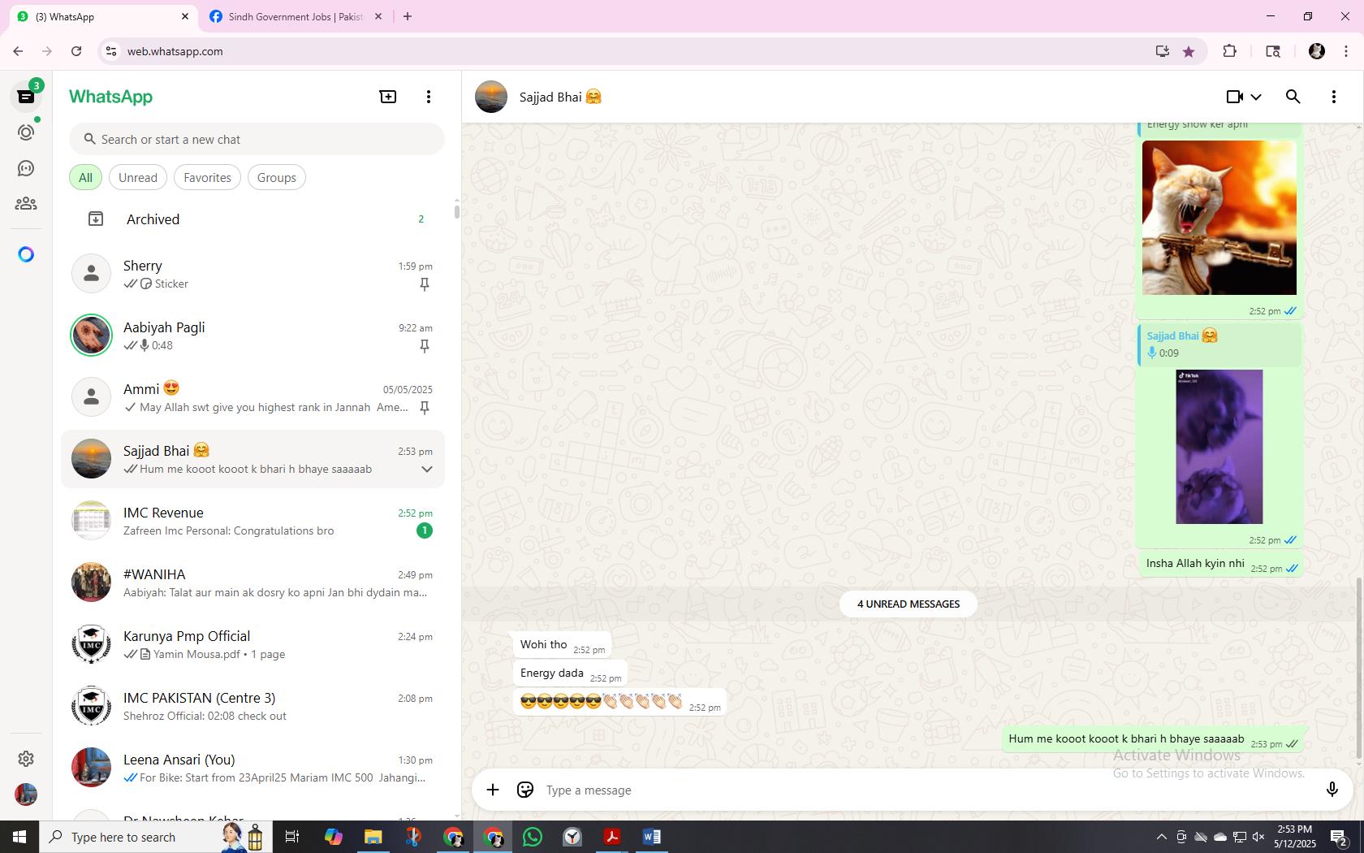Open the IMC Revenue group chat
Image resolution: width=1364 pixels, height=853 pixels.
pyautogui.click(x=253, y=521)
